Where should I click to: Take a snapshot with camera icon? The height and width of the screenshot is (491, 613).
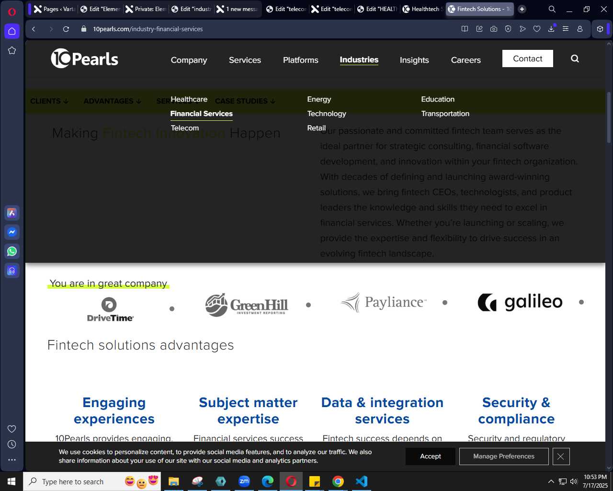[x=494, y=29]
